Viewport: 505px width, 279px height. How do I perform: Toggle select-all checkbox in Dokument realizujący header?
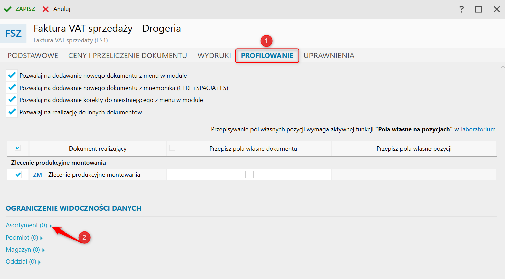[x=18, y=148]
